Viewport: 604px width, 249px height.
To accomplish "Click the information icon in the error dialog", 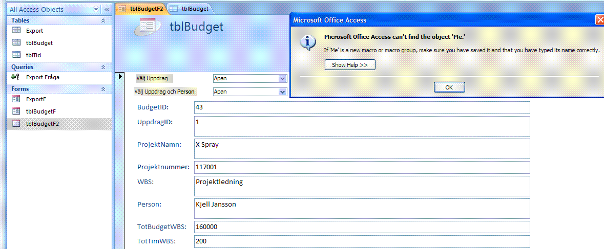I will point(307,43).
